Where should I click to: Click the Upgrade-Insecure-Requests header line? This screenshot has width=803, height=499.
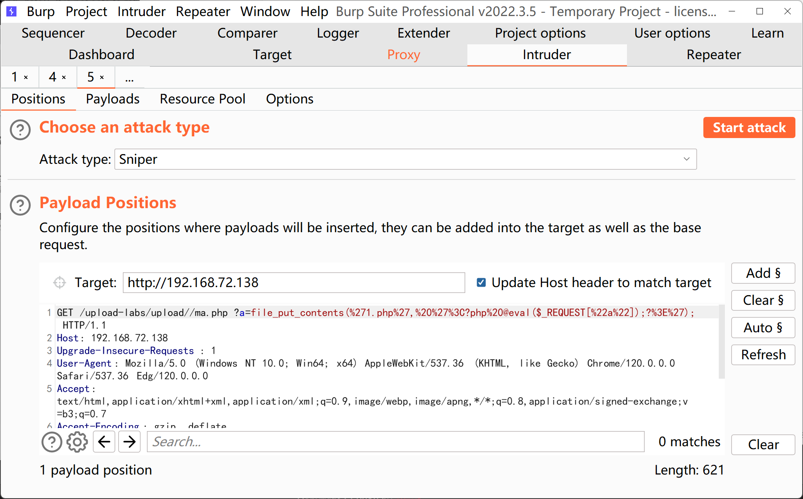pos(136,351)
